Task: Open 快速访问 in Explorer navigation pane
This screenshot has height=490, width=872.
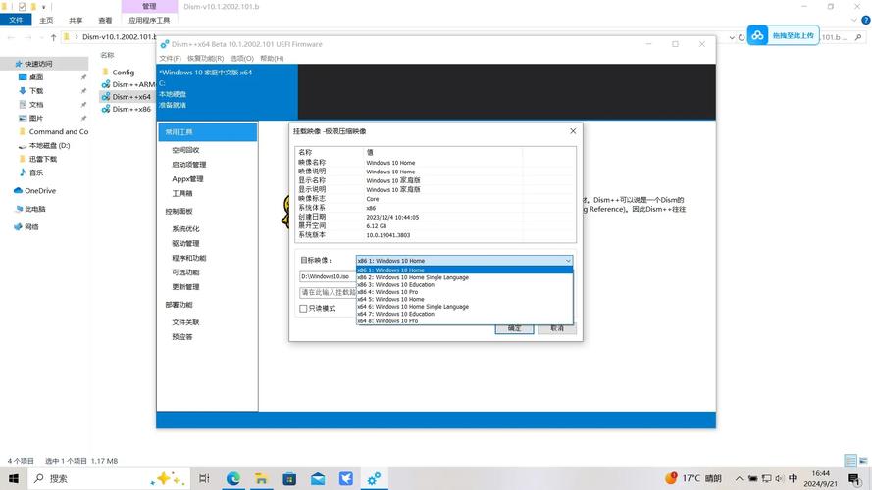Action: pyautogui.click(x=38, y=64)
